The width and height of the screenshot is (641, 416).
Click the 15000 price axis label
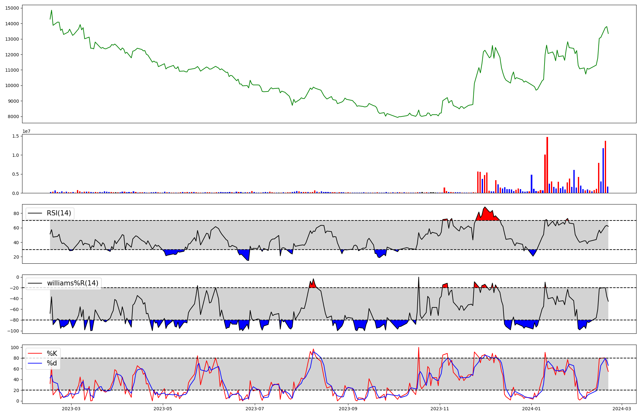coord(12,8)
